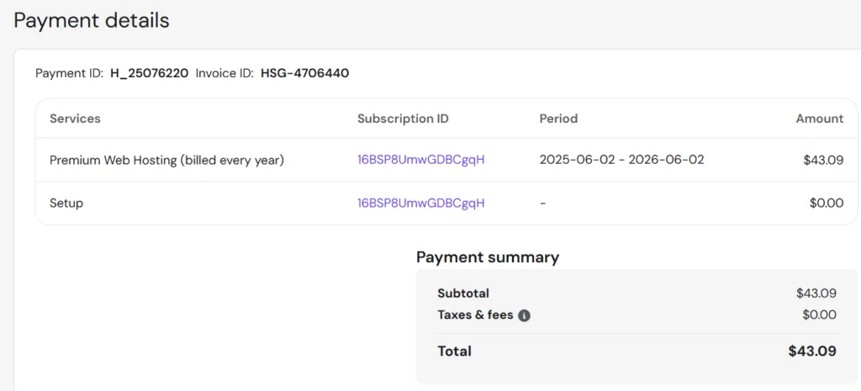Select the Payment ID: label
The height and width of the screenshot is (391, 861).
(70, 73)
